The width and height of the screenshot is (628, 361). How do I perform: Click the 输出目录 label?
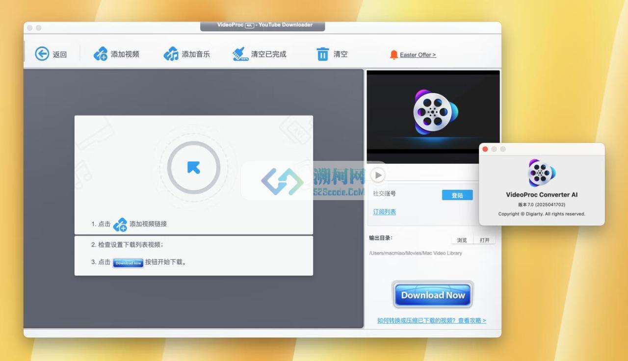(381, 238)
